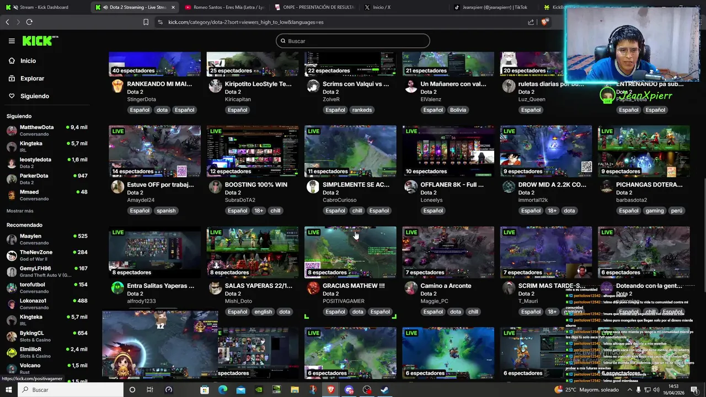The image size is (706, 397).
Task: Click the Windows taskbar Buscar search box
Action: (x=71, y=390)
